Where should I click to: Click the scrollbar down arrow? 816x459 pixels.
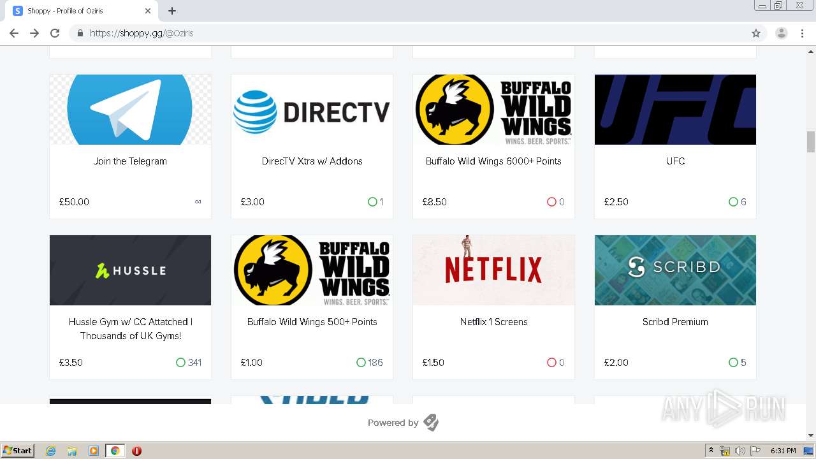[811, 436]
